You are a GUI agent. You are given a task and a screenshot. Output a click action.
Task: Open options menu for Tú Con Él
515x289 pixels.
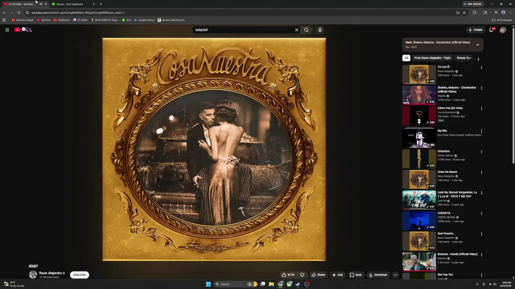481,67
